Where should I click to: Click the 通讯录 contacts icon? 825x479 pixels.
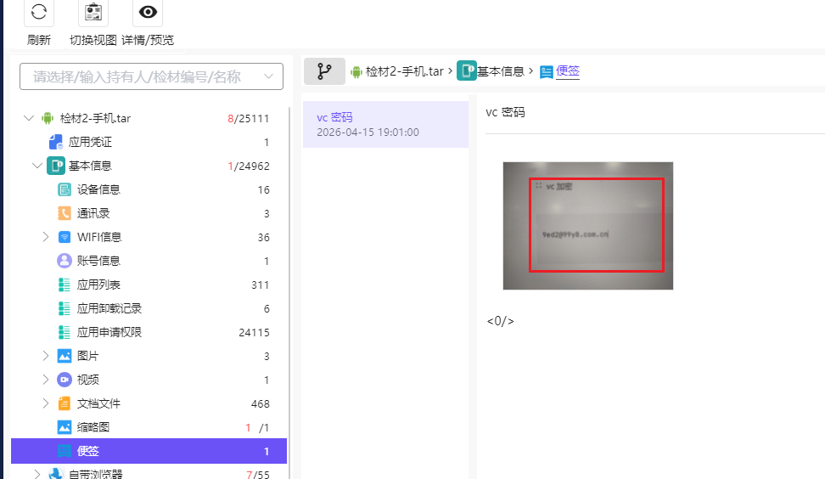(x=65, y=214)
